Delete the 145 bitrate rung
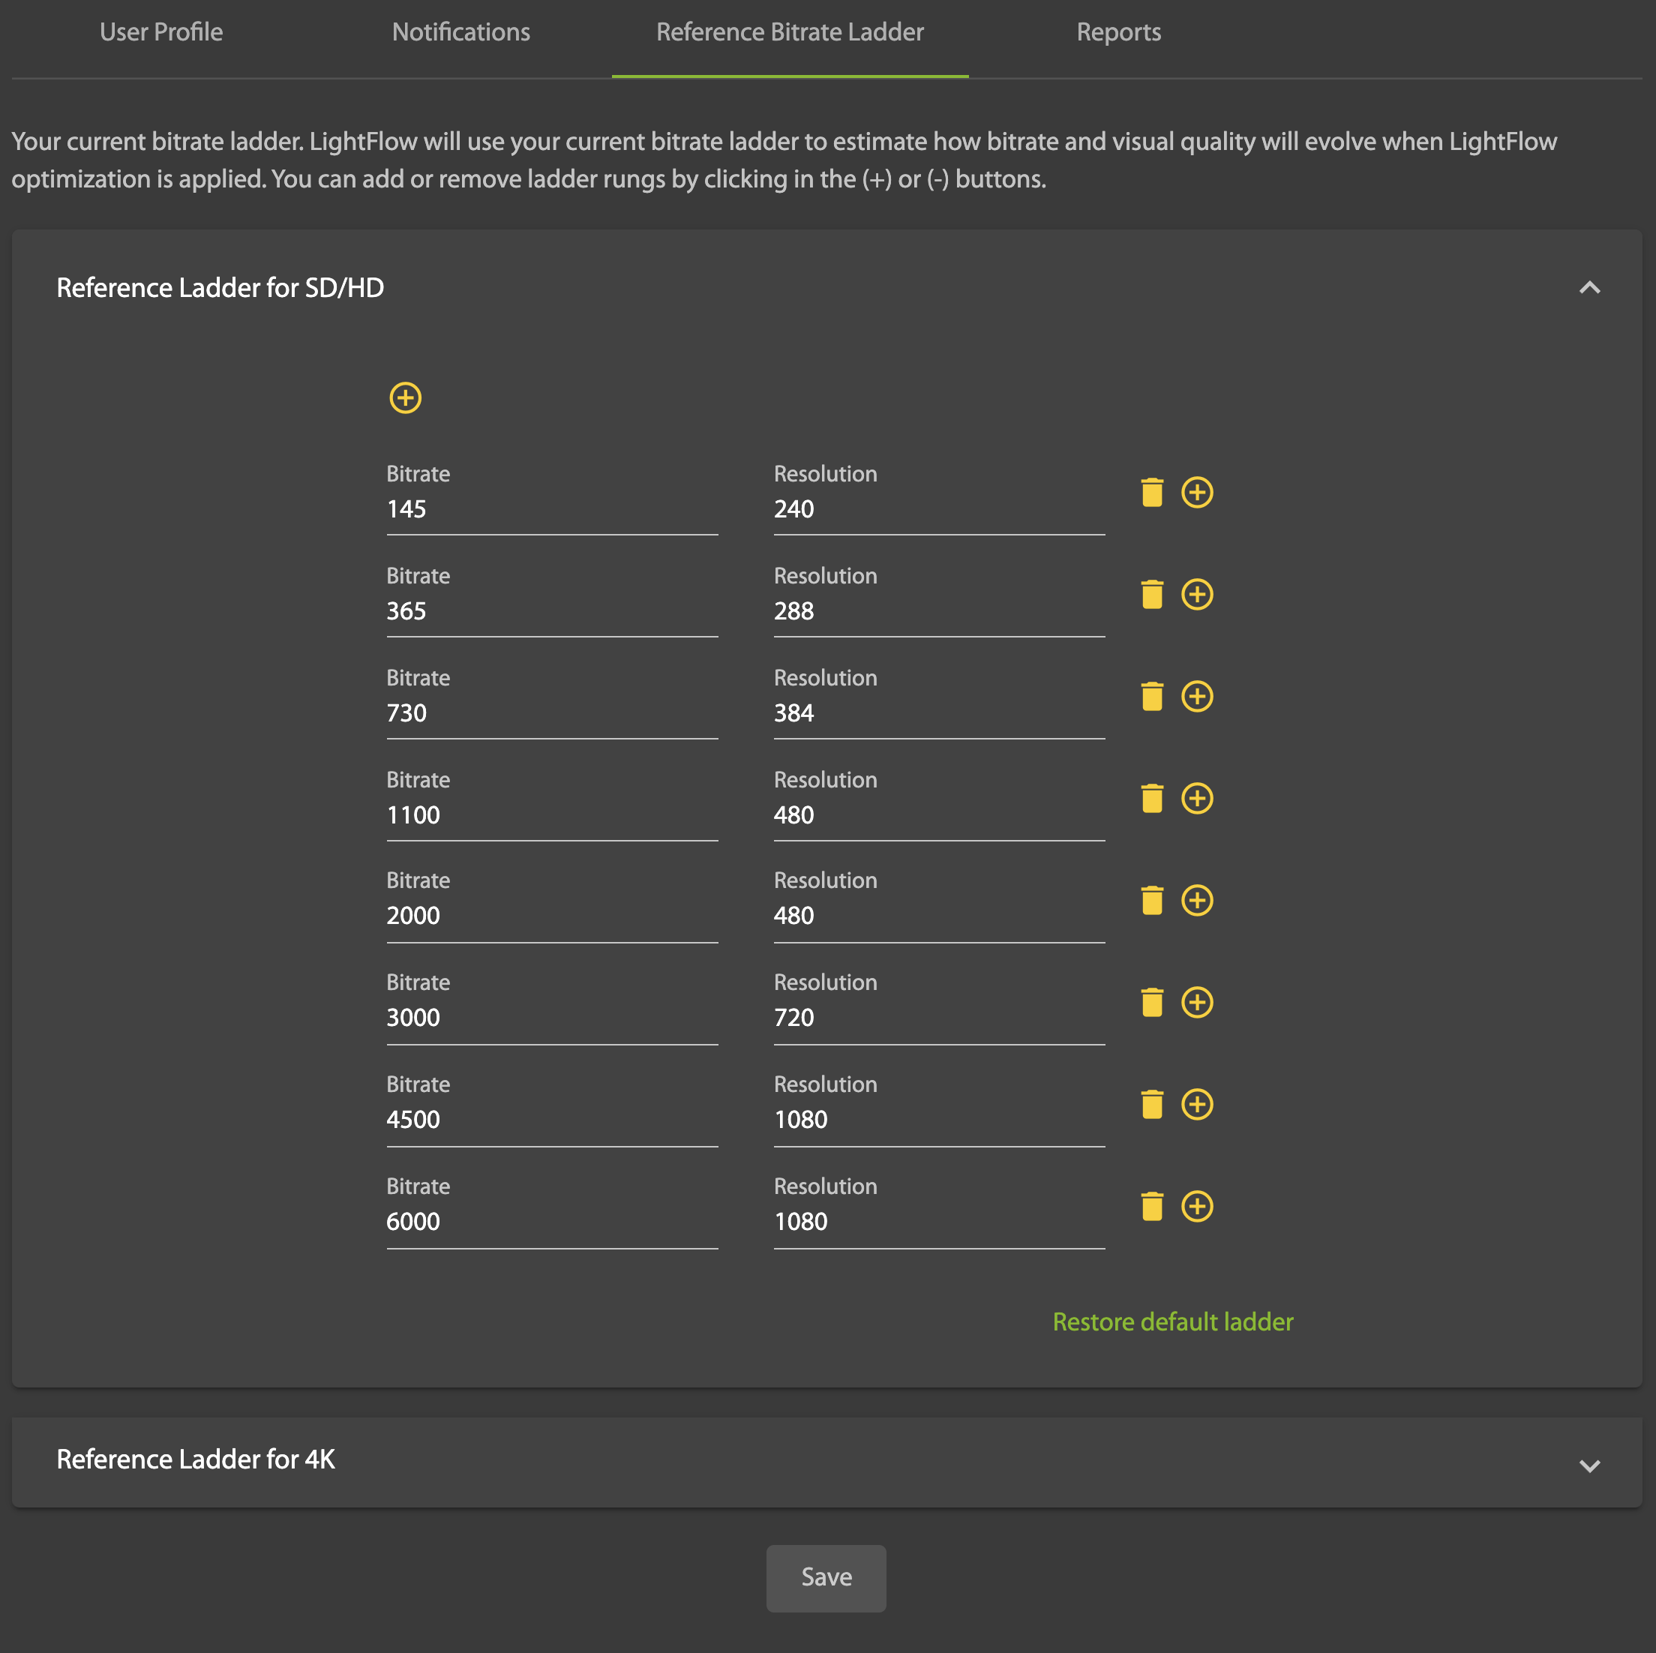1656x1653 pixels. coord(1152,493)
